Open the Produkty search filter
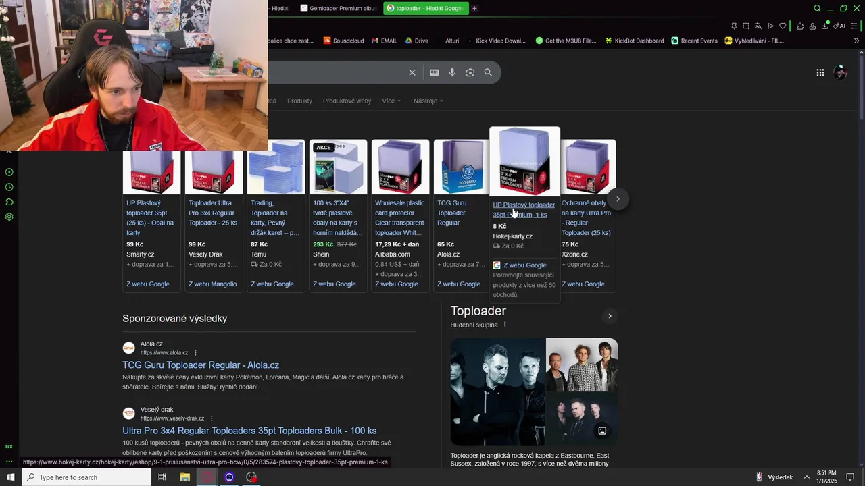This screenshot has height=486, width=865. 299,101
